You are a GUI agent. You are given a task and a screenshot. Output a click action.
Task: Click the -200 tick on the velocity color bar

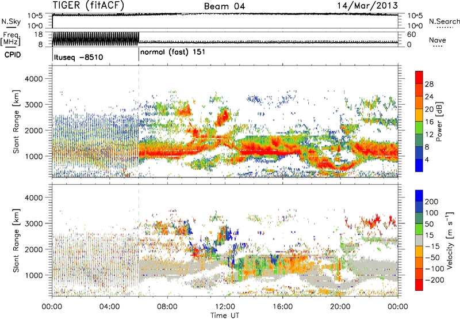[434, 280]
